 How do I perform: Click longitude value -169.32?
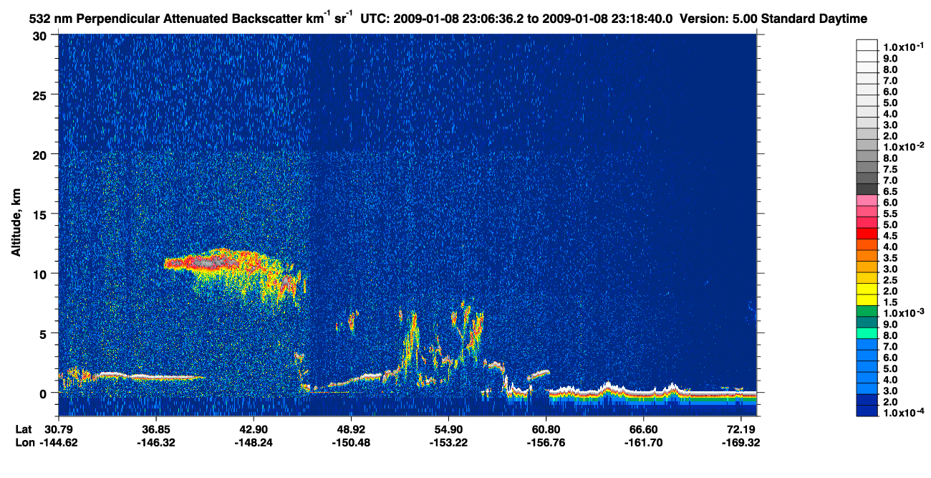coord(741,442)
